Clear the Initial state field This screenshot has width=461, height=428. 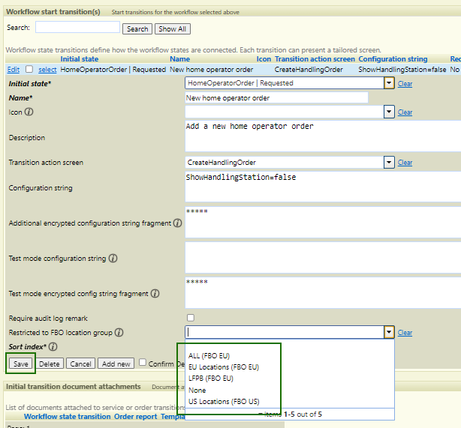coord(405,84)
